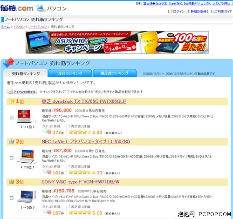Screen dimensions: 233x219
Task: Click the NEC LaVie laptop thumbnail
Action: (x=26, y=157)
